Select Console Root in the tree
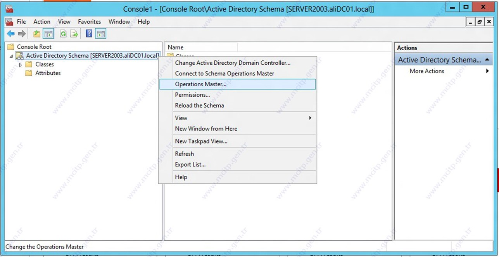Viewport: 499px width, 257px height. coord(34,47)
